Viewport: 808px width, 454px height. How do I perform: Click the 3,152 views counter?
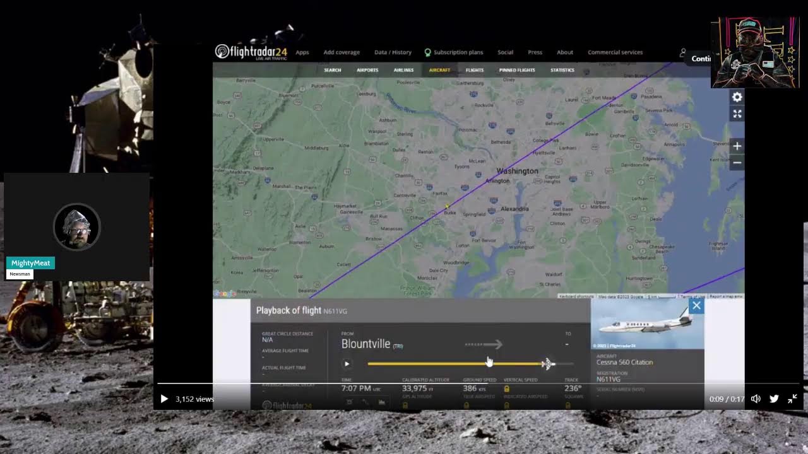(x=194, y=399)
